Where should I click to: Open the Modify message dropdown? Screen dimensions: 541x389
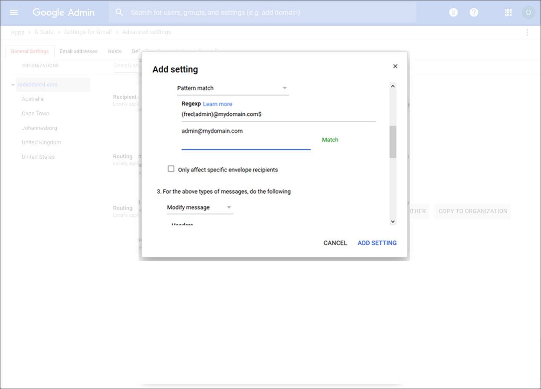click(200, 207)
